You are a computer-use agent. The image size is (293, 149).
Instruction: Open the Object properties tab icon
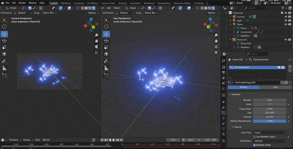click(x=223, y=102)
